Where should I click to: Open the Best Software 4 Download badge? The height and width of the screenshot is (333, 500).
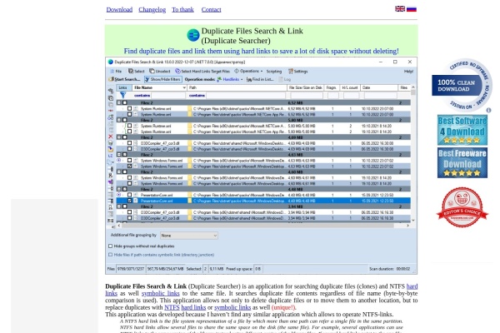pyautogui.click(x=462, y=130)
